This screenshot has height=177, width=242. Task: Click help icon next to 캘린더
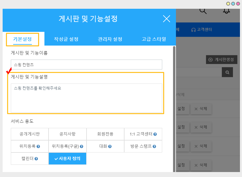[x=36, y=159]
